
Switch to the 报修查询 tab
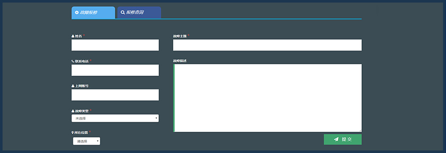(x=139, y=13)
